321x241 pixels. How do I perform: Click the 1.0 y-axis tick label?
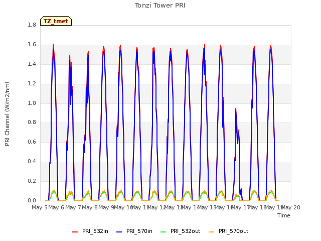coord(32,103)
